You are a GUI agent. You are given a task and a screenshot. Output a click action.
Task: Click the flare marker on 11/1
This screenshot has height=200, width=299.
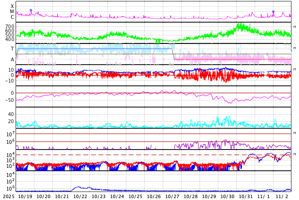pos(273,12)
